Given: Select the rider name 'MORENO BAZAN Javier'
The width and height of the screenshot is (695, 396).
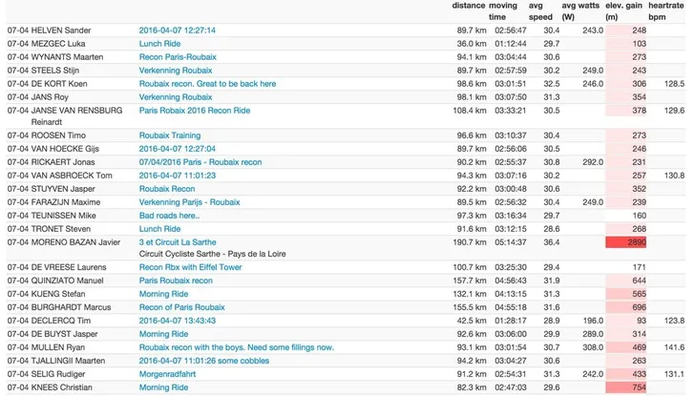Looking at the screenshot, I should (x=70, y=242).
